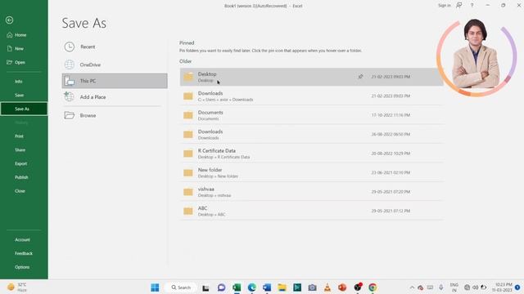Select New in the green sidebar

pos(16,48)
